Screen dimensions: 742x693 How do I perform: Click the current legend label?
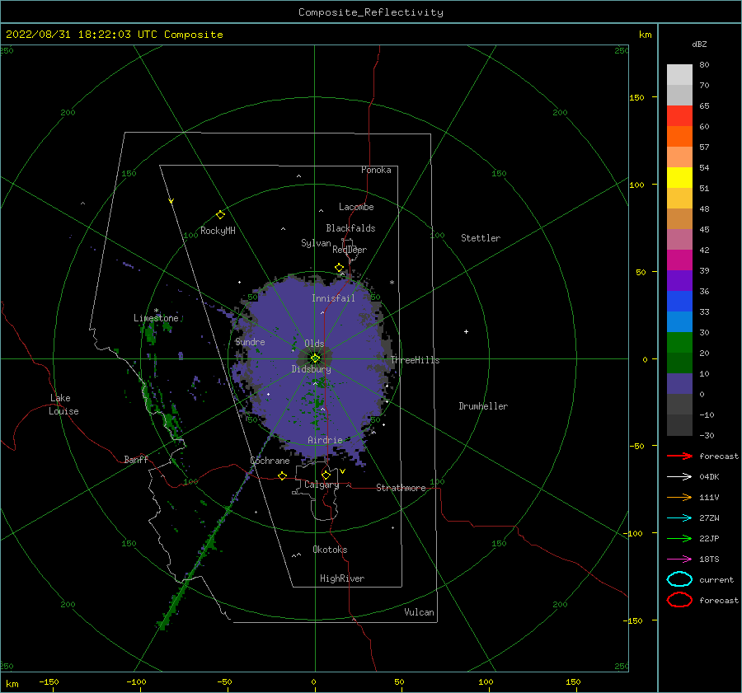pos(716,579)
